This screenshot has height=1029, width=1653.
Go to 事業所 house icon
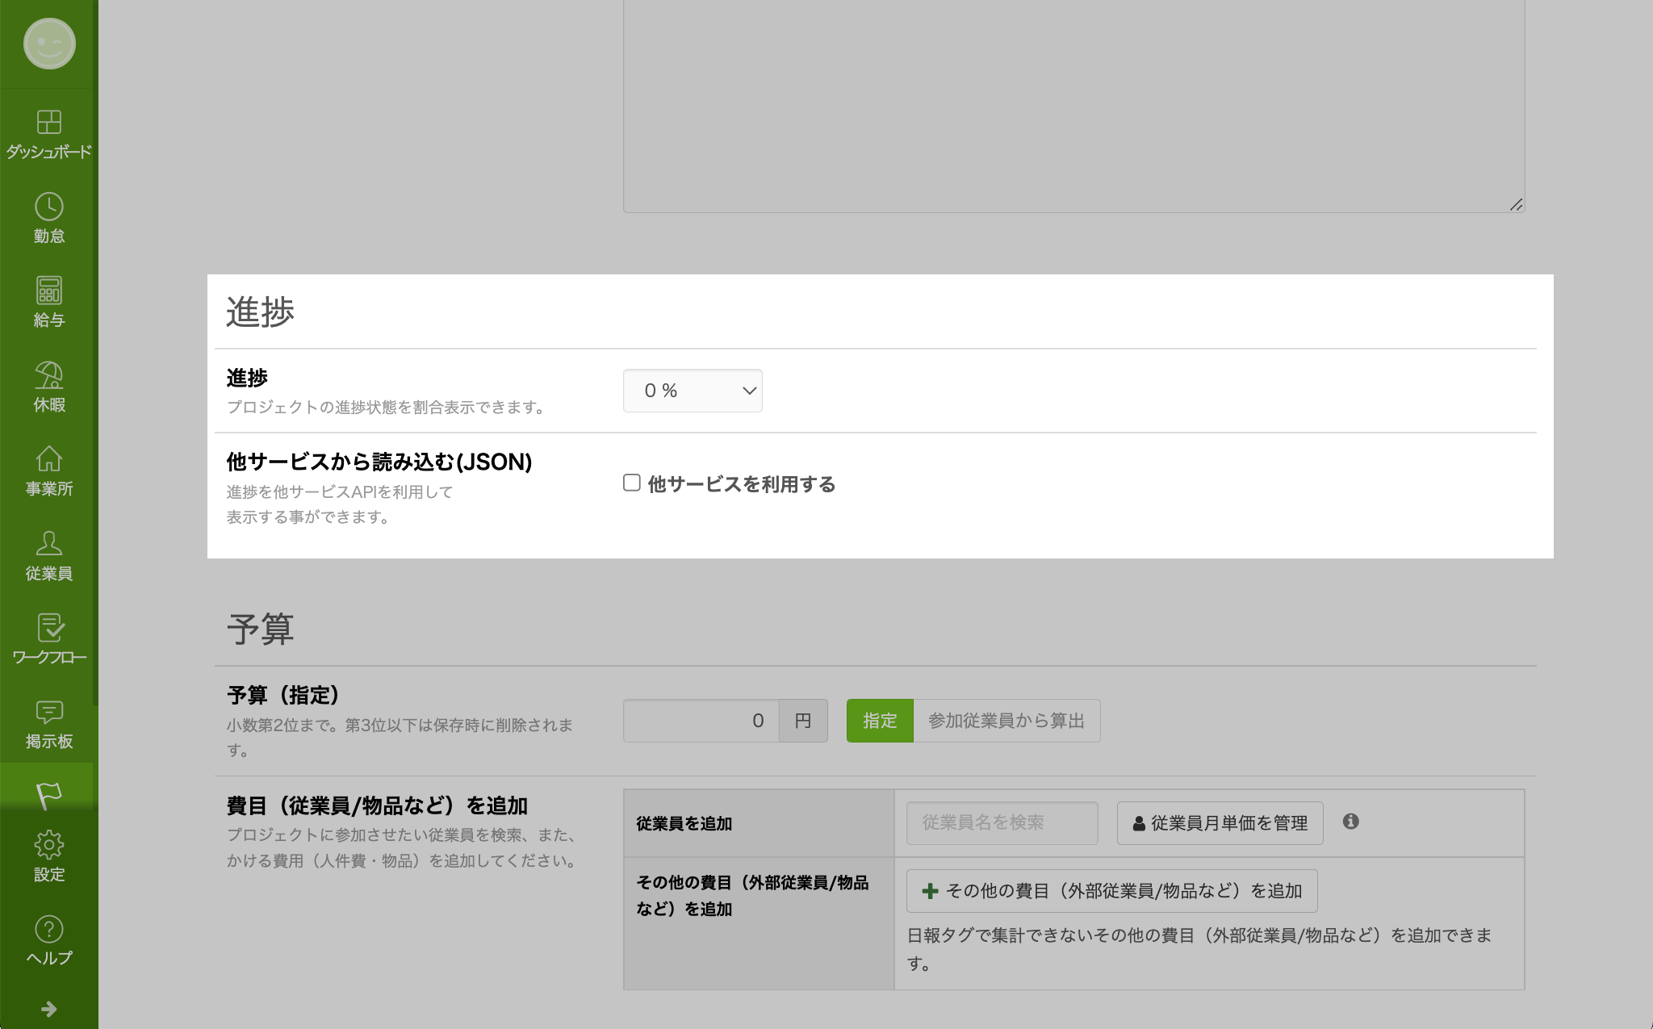coord(48,459)
